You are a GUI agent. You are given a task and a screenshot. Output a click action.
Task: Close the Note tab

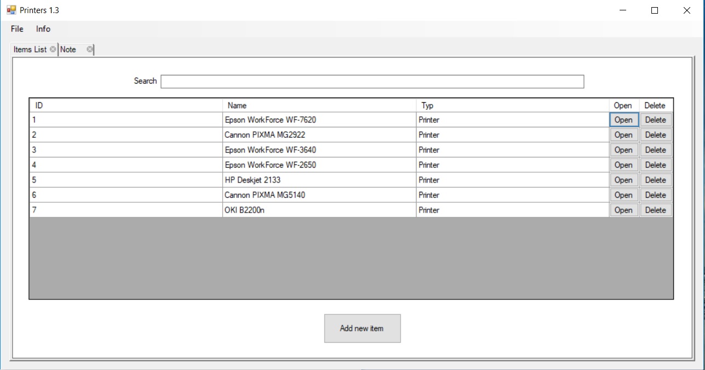point(90,49)
